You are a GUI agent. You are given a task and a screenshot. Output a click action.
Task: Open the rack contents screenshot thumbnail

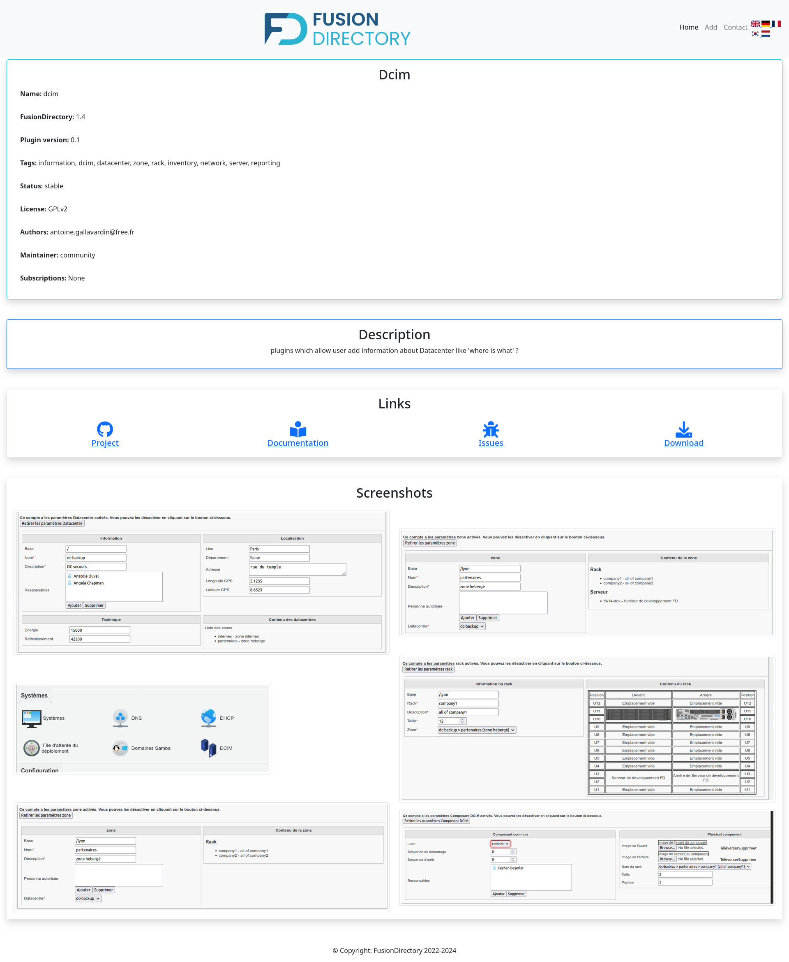pyautogui.click(x=587, y=728)
